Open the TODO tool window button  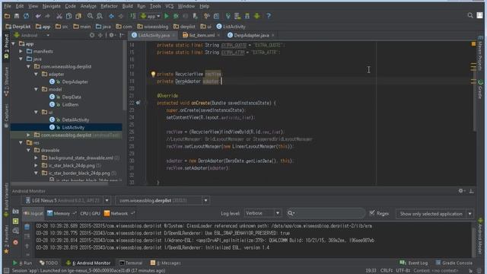[x=49, y=263]
